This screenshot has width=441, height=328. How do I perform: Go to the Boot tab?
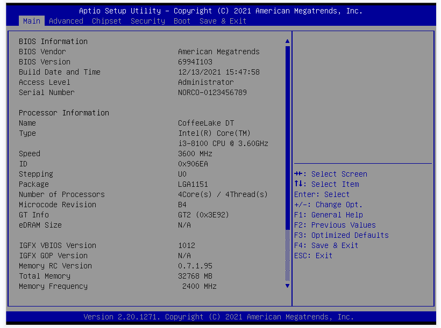182,21
